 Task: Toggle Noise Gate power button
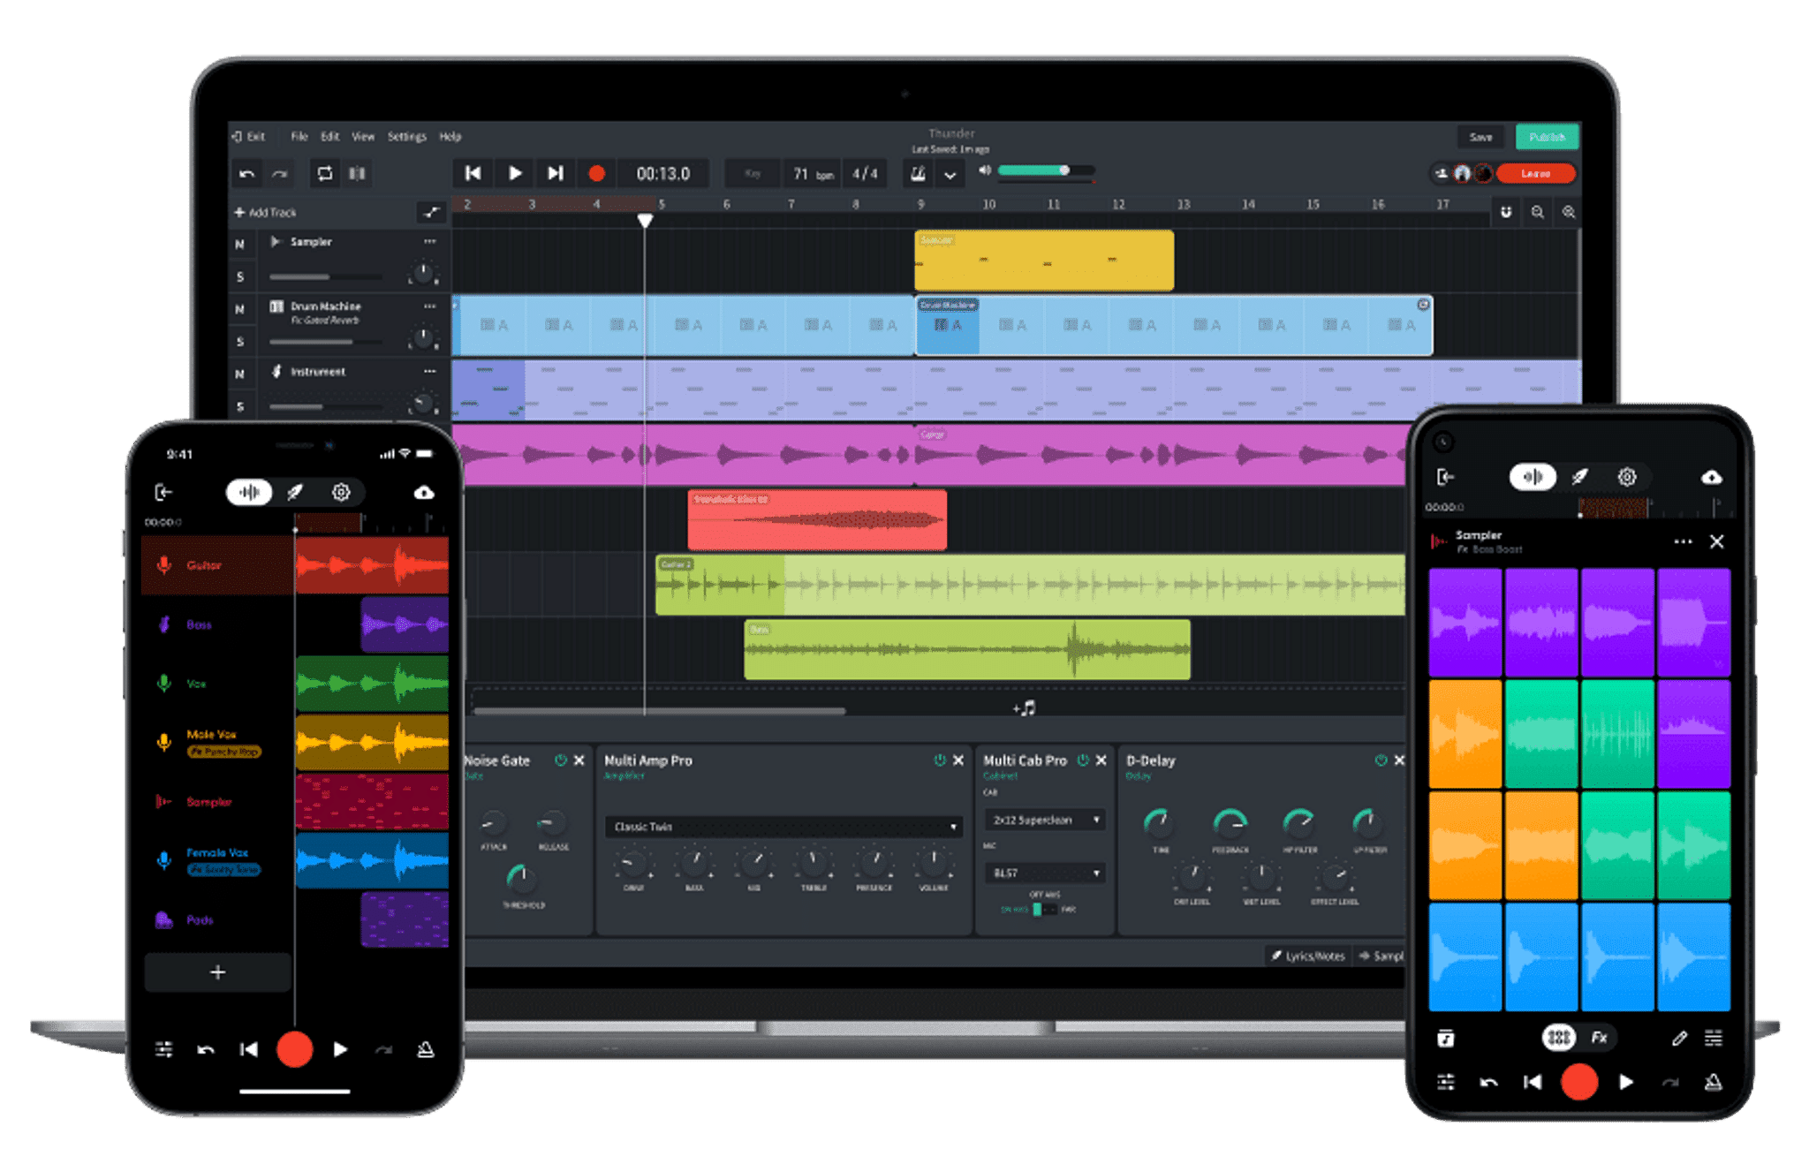(560, 760)
